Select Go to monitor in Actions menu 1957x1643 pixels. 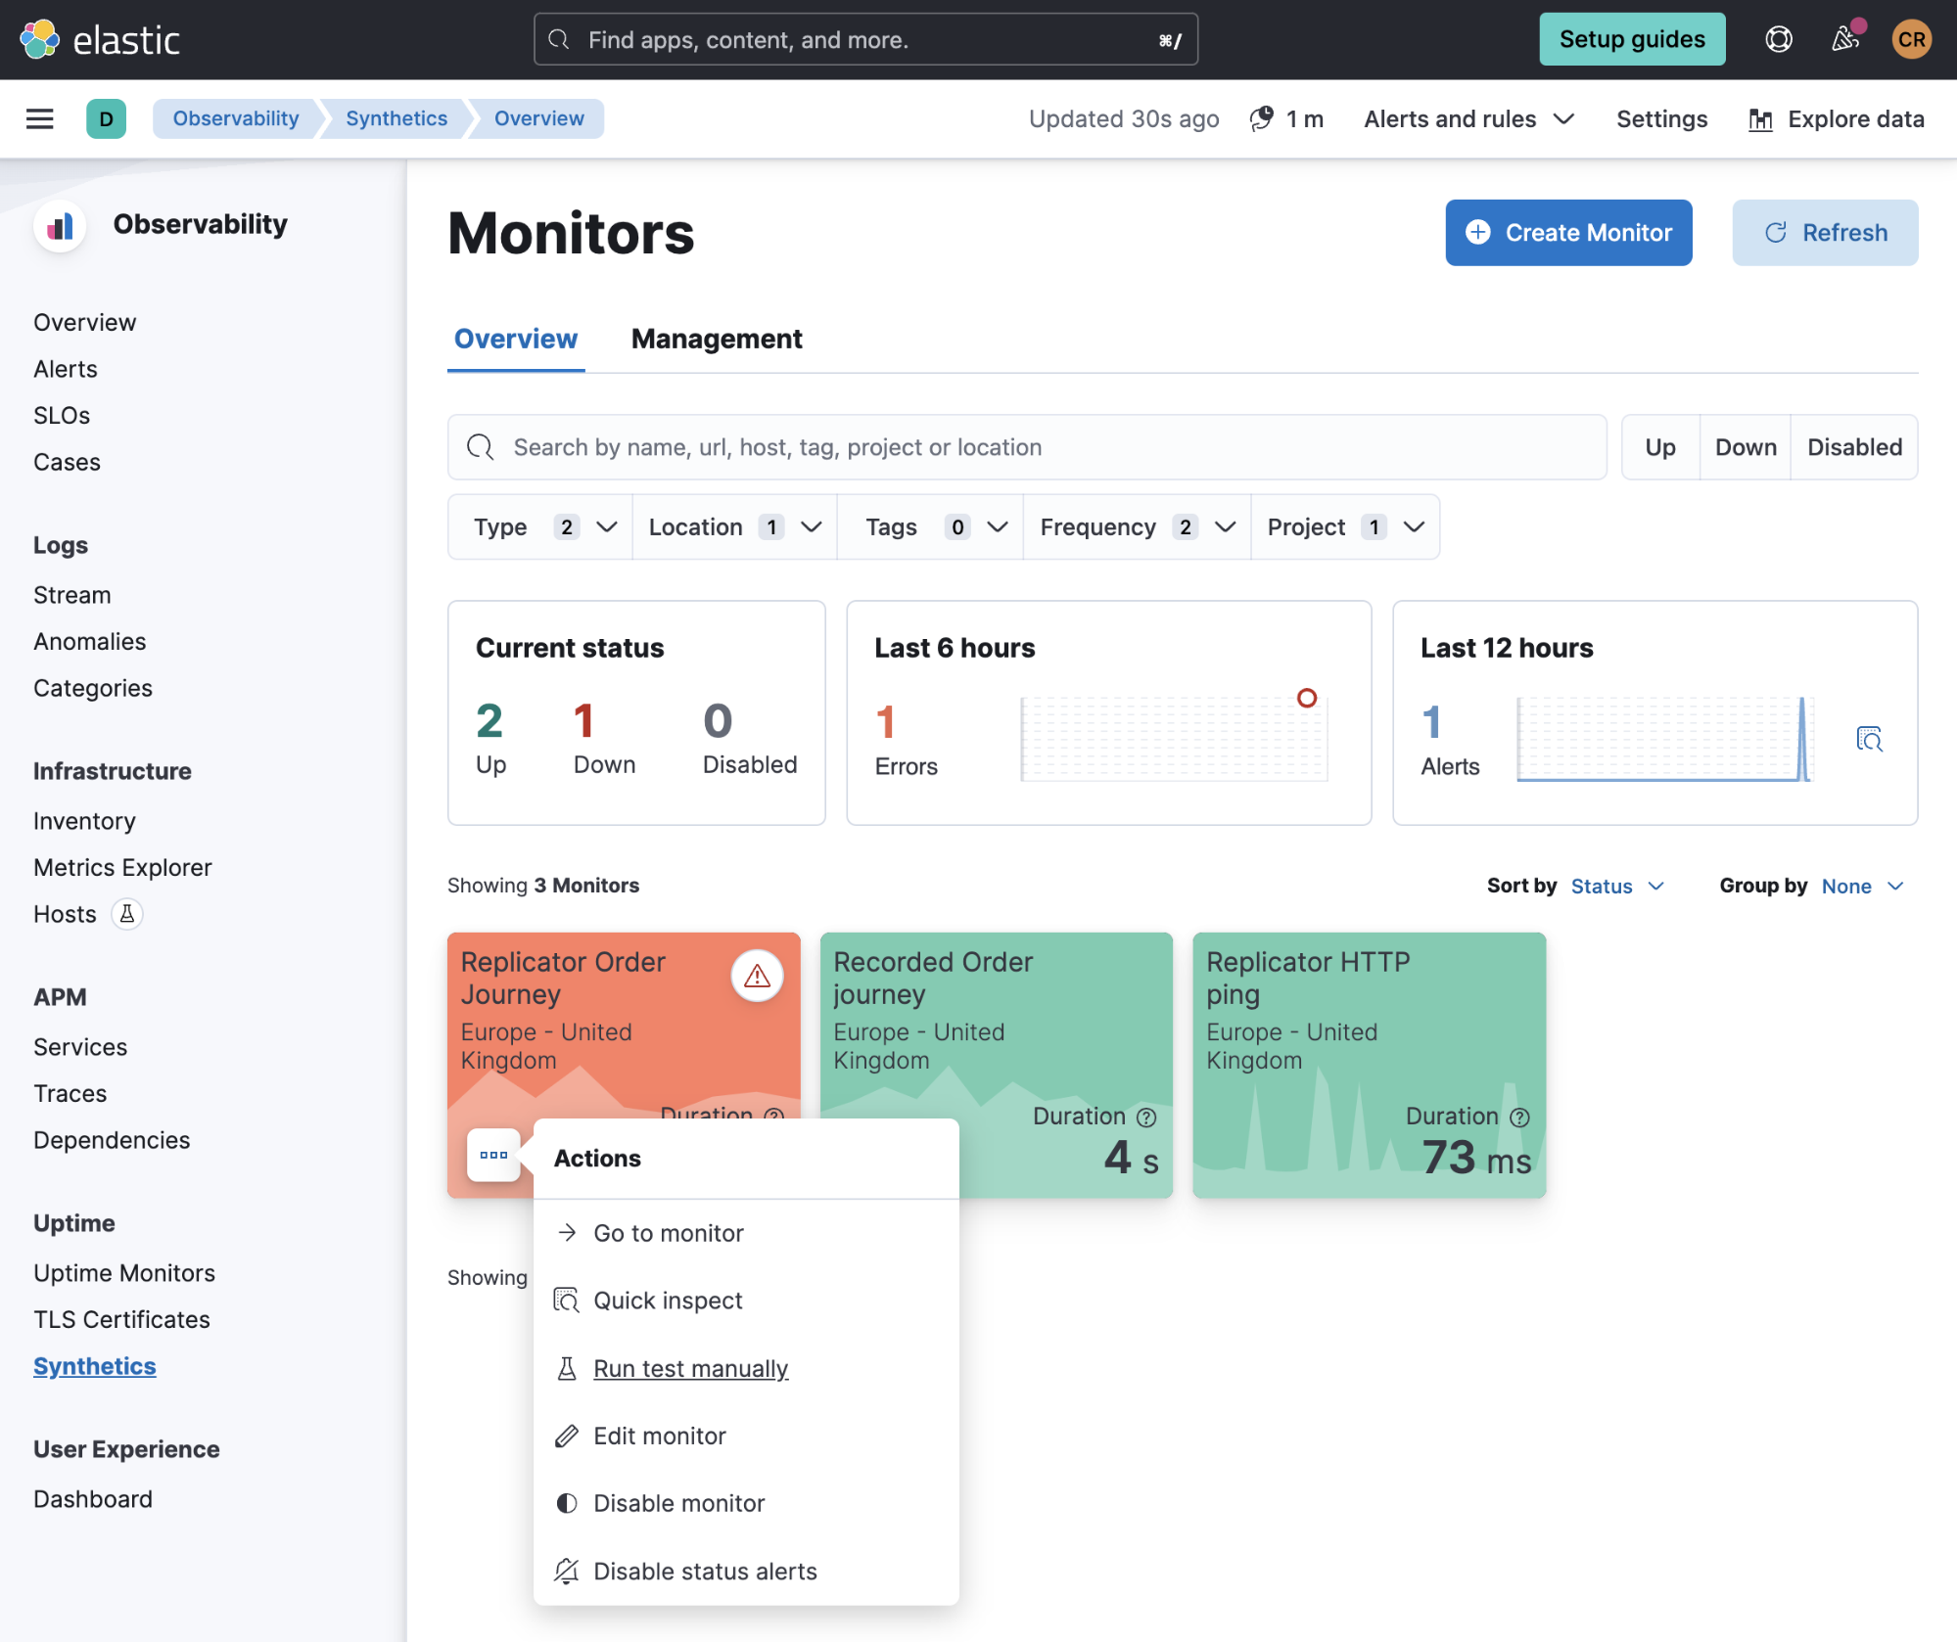click(669, 1232)
